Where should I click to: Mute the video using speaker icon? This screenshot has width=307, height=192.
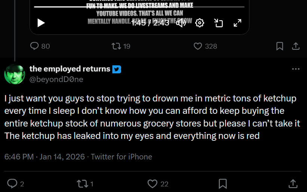[181, 23]
